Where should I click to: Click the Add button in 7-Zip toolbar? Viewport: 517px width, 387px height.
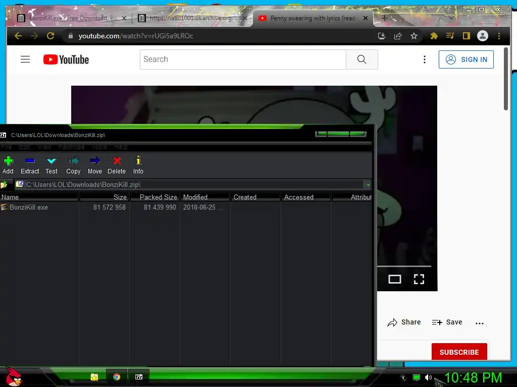coord(8,165)
